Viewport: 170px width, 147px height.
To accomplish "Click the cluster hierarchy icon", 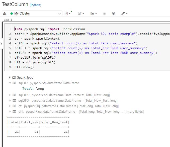I will (5, 14).
